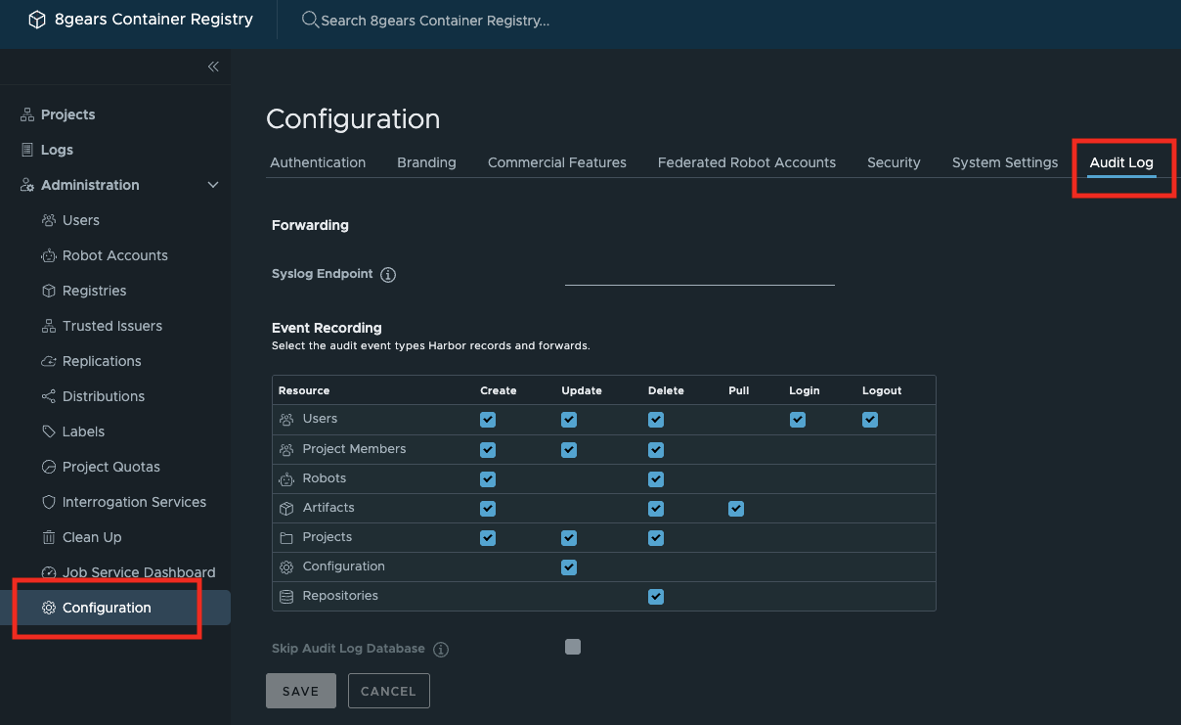Screen dimensions: 1181x725
Task: Click the Artifacts row cube icon in table
Action: [x=286, y=508]
